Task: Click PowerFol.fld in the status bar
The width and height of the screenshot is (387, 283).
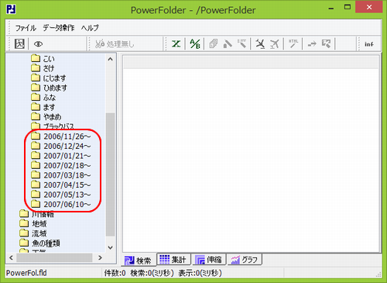Action: pyautogui.click(x=26, y=273)
